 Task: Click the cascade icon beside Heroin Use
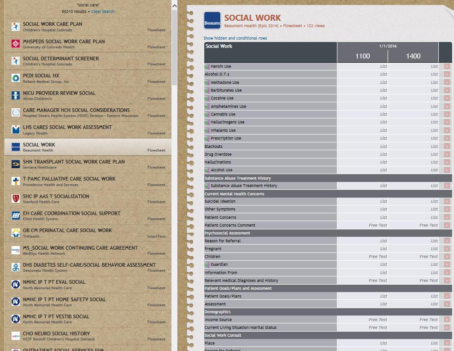point(207,66)
